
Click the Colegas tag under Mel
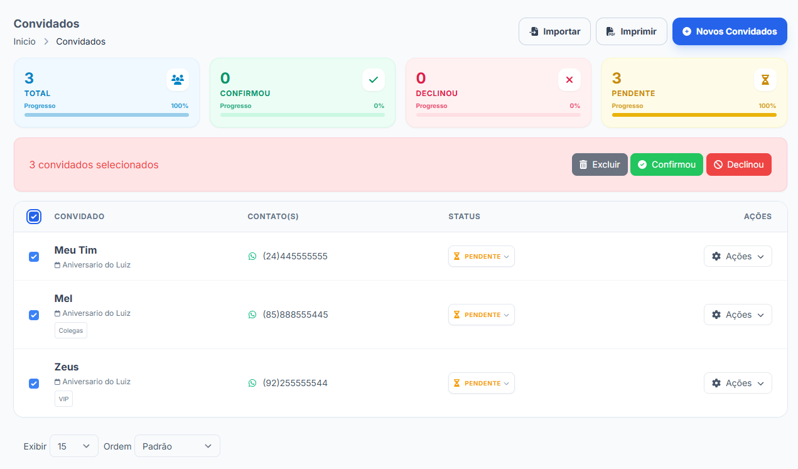click(70, 330)
